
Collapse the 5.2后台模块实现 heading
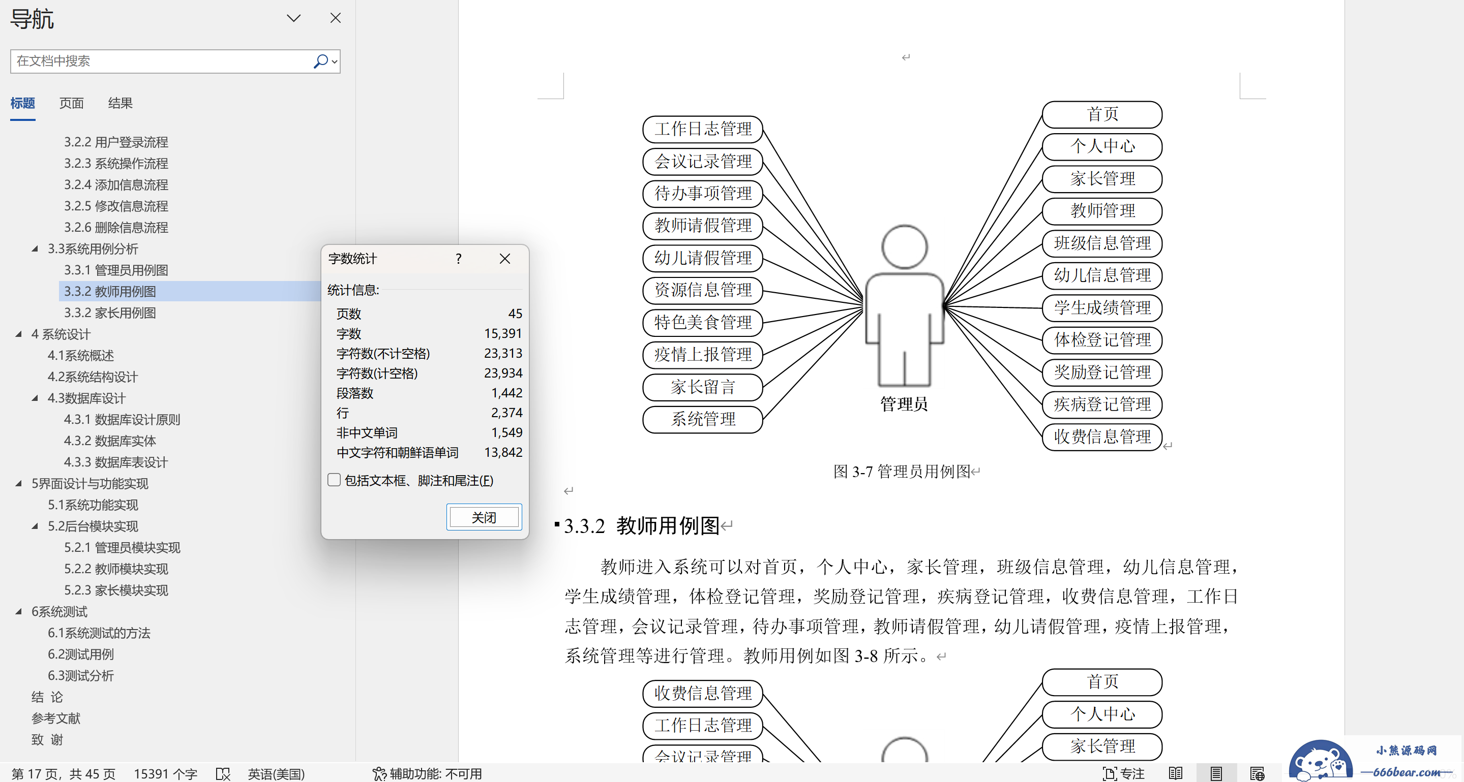click(35, 526)
